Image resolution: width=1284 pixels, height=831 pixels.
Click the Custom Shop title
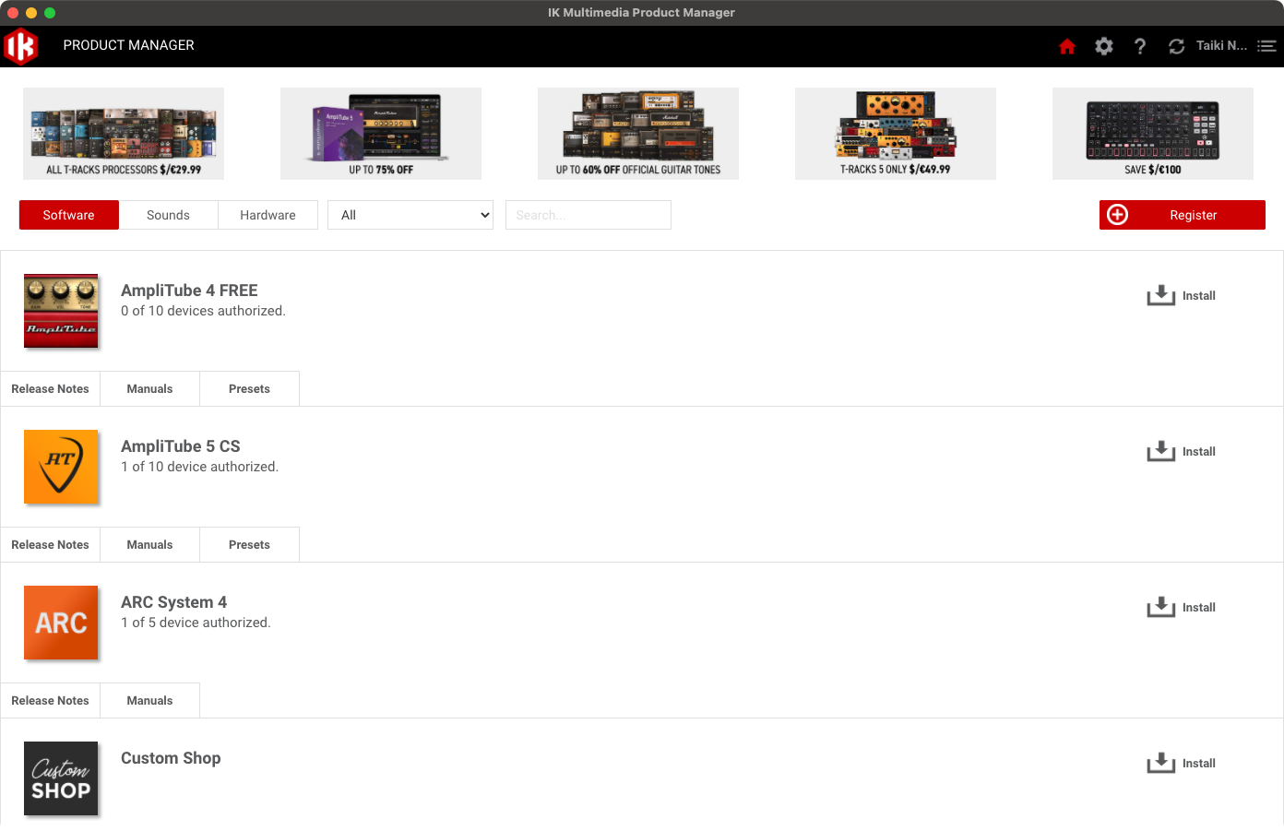click(x=171, y=758)
